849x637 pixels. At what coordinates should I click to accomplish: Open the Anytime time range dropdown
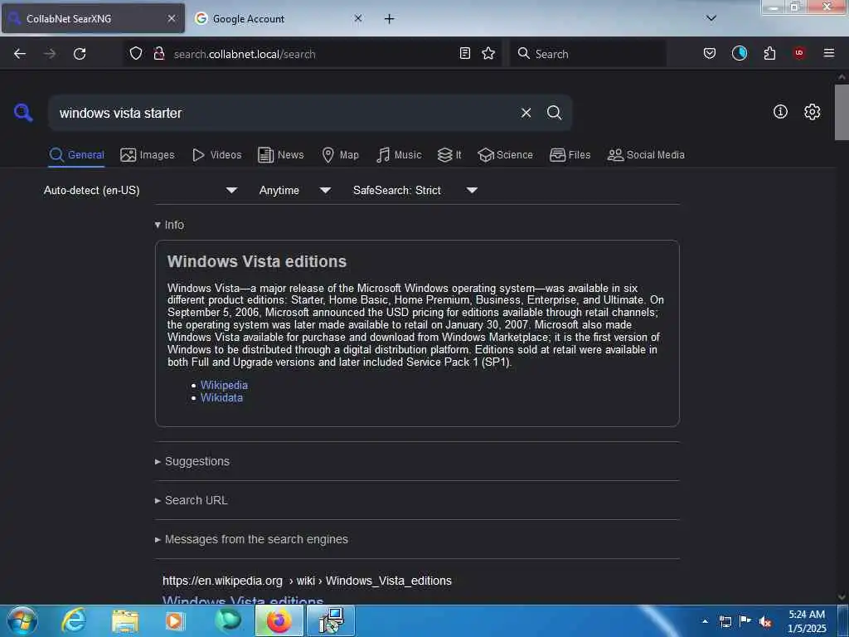click(294, 190)
